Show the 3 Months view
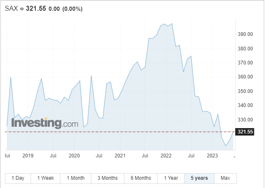 click(x=107, y=178)
